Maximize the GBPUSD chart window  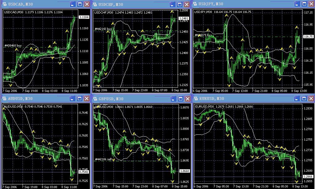tap(180, 99)
